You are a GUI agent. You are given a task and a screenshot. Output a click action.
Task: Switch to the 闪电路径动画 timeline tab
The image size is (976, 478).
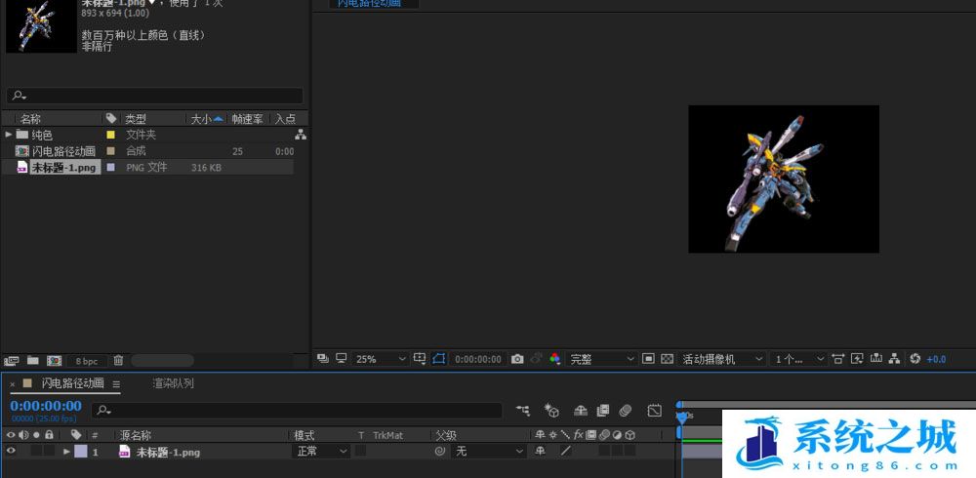point(72,383)
